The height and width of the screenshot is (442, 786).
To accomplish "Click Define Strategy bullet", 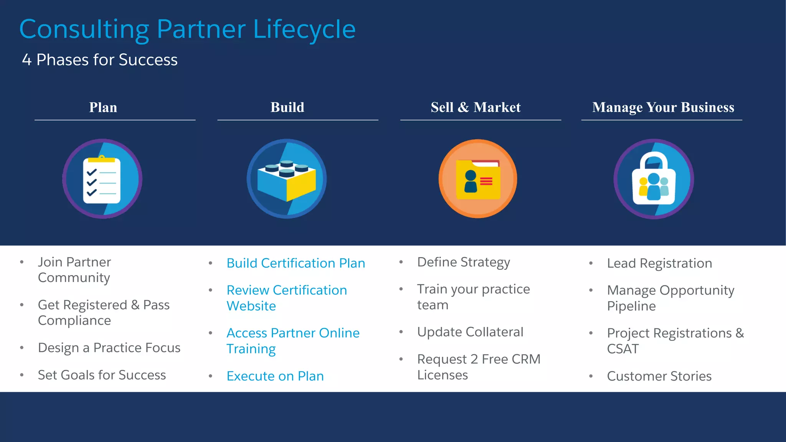I will 464,262.
